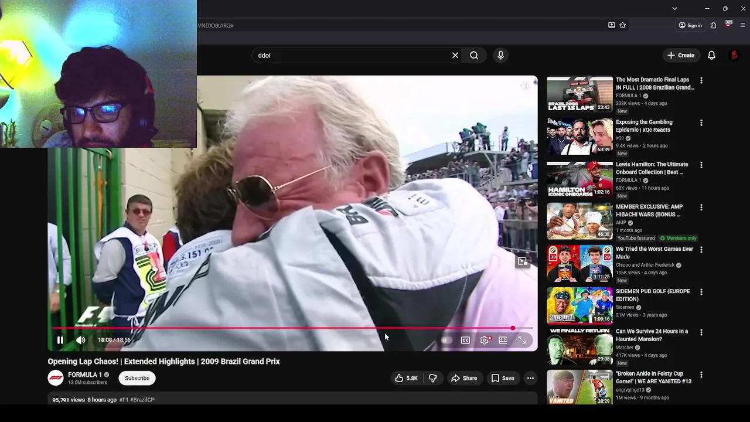Viewport: 750px width, 422px height.
Task: Clear the search box text
Action: (455, 55)
